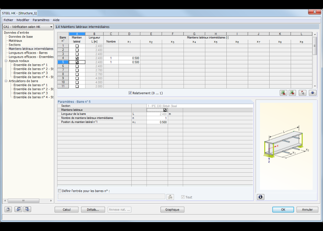Viewport: 323px width, 231px height.
Task: Select Ensemble de barres n° 1 under Appuis nodaux
Action: click(30, 65)
